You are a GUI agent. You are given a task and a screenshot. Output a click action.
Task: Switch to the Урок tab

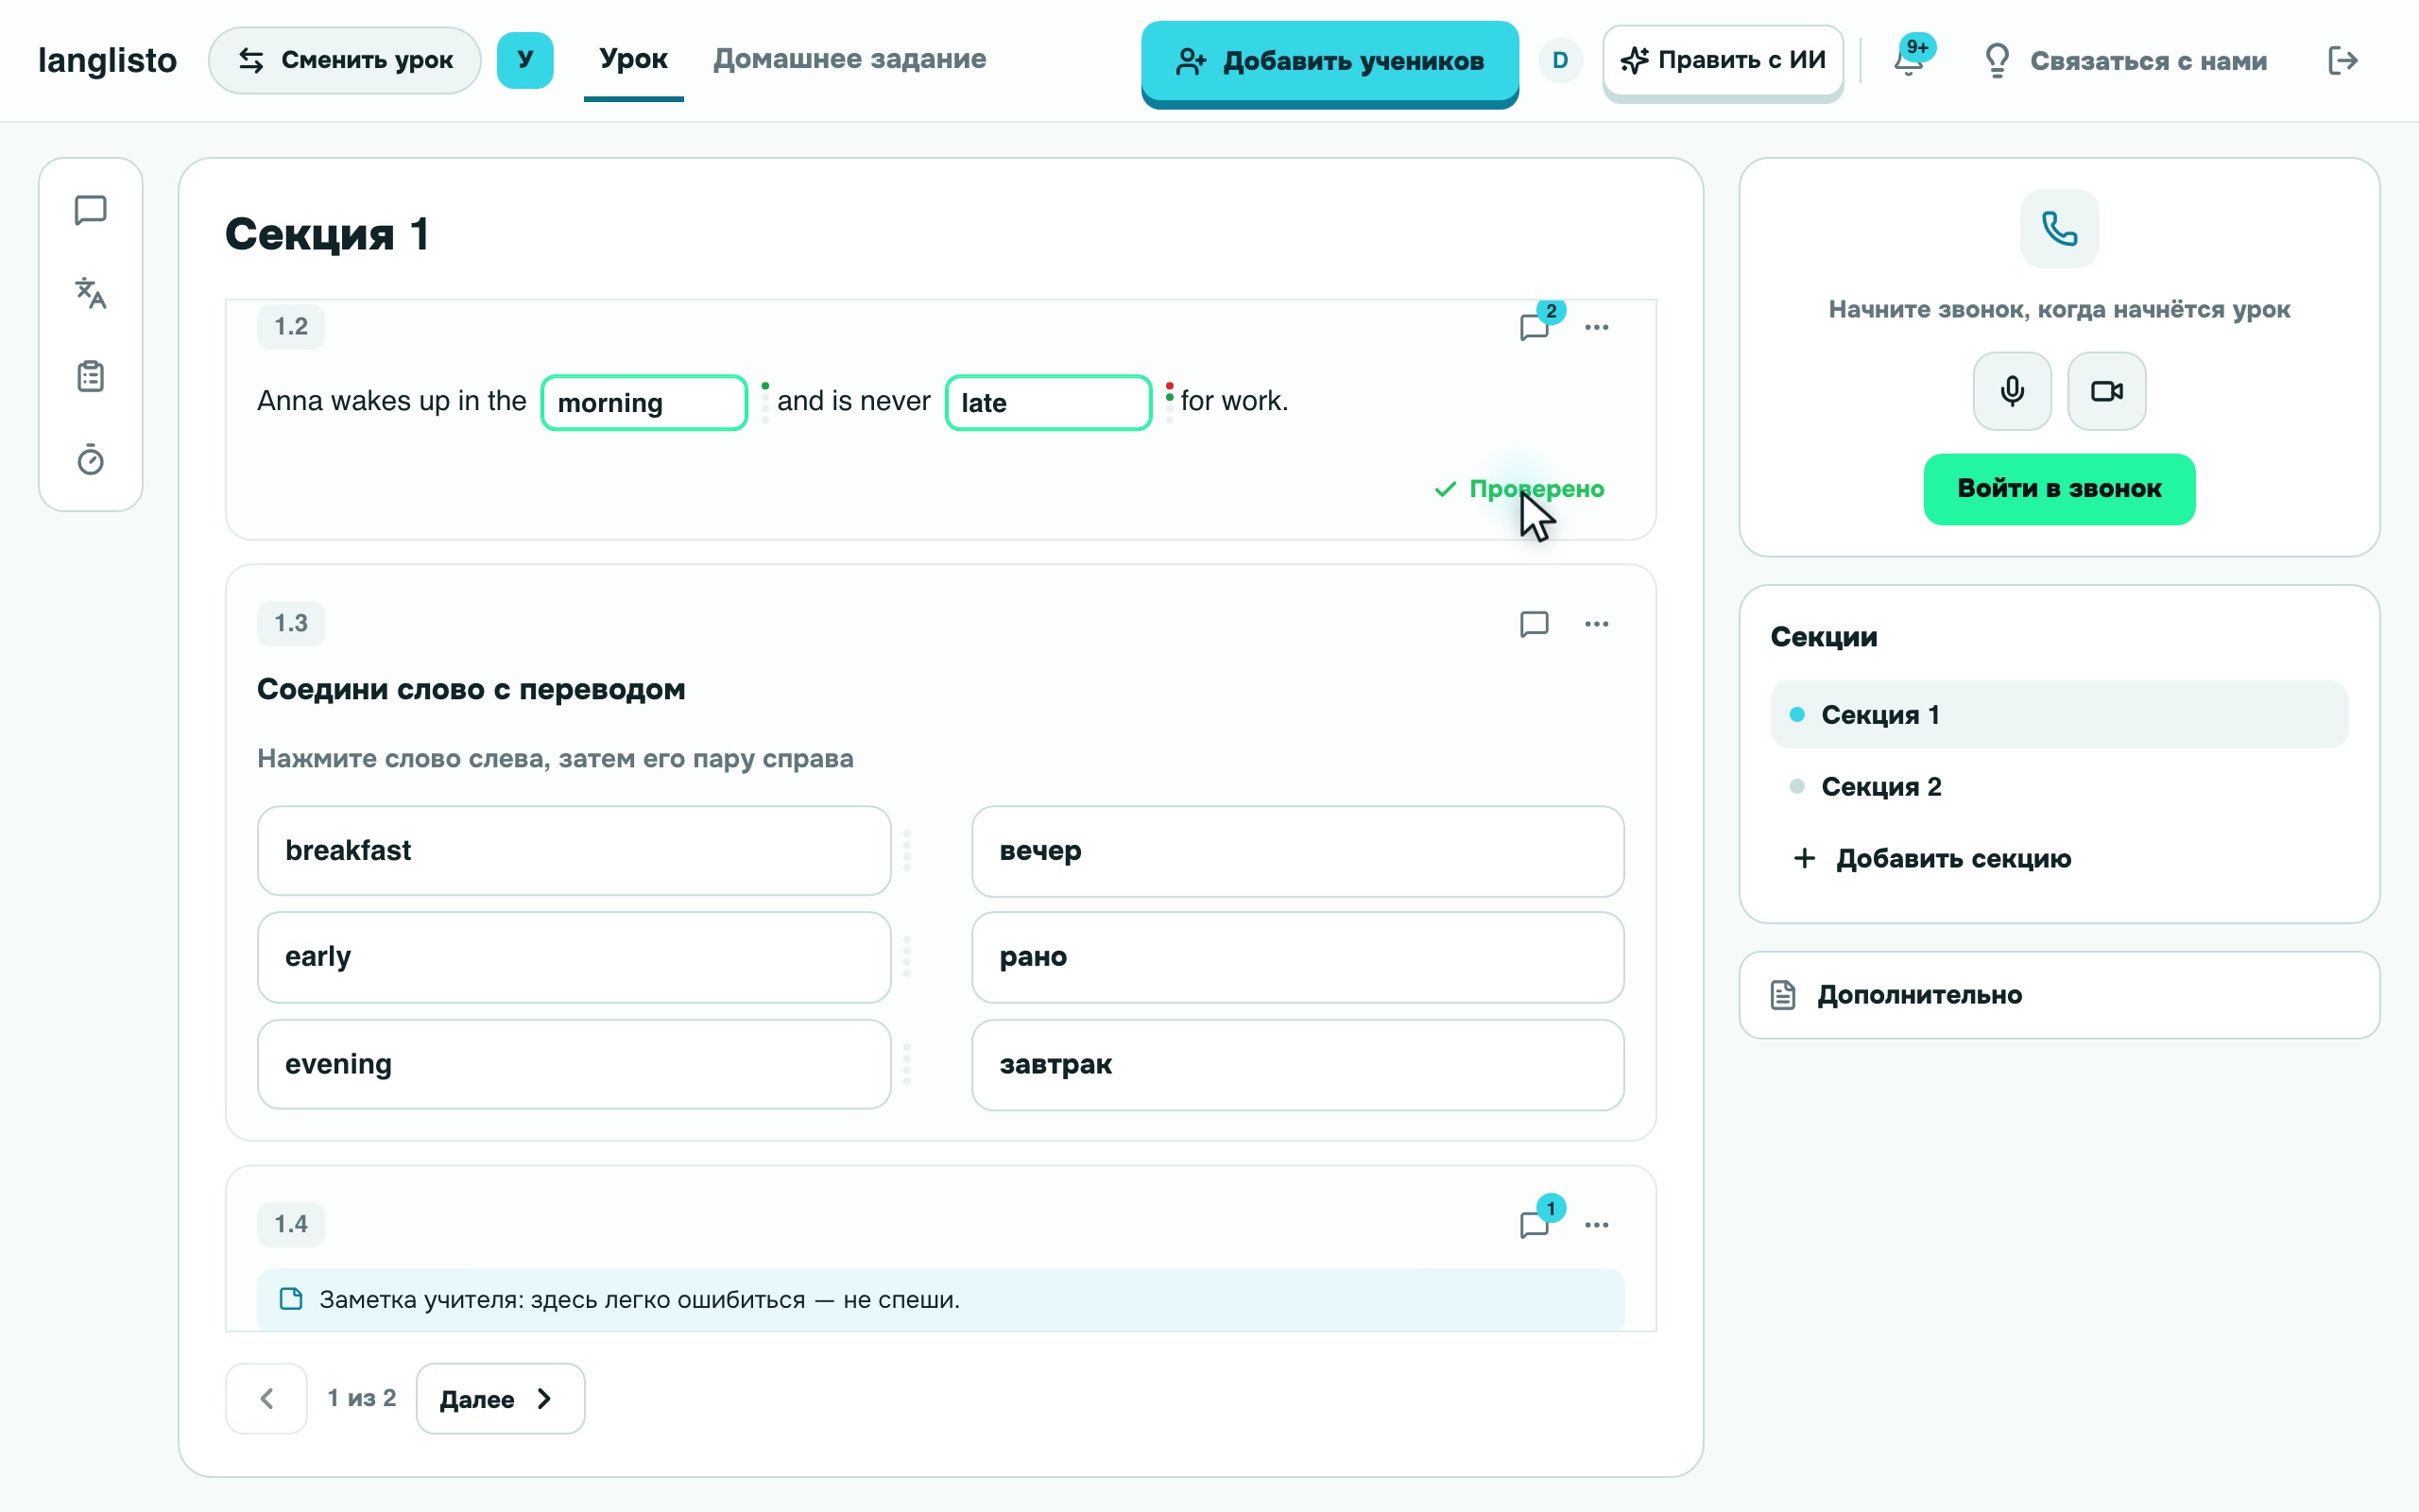[634, 59]
